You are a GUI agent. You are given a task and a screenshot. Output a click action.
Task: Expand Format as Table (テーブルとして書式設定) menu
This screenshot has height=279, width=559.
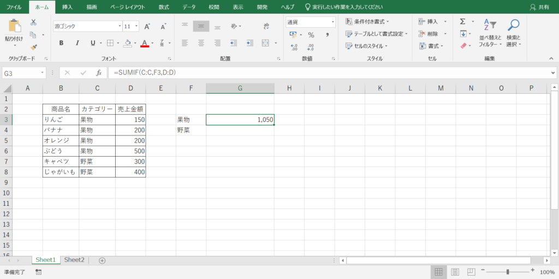[x=377, y=34]
